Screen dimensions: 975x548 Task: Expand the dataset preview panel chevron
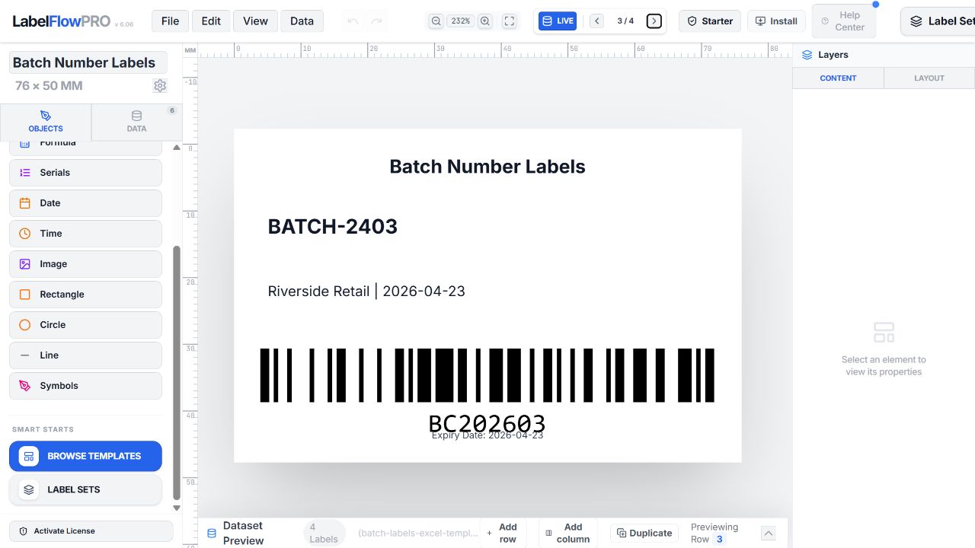(x=768, y=534)
